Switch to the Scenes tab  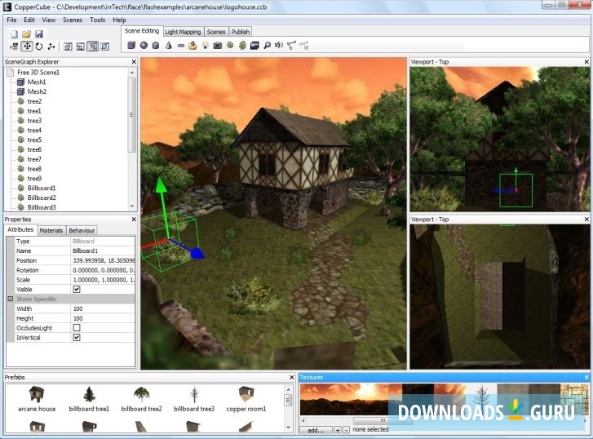pos(216,32)
